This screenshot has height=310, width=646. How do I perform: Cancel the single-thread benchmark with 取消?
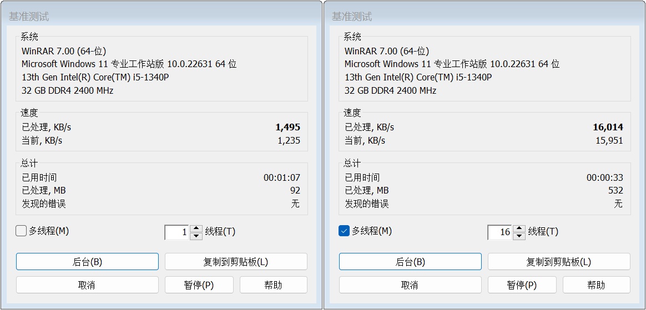coord(87,285)
